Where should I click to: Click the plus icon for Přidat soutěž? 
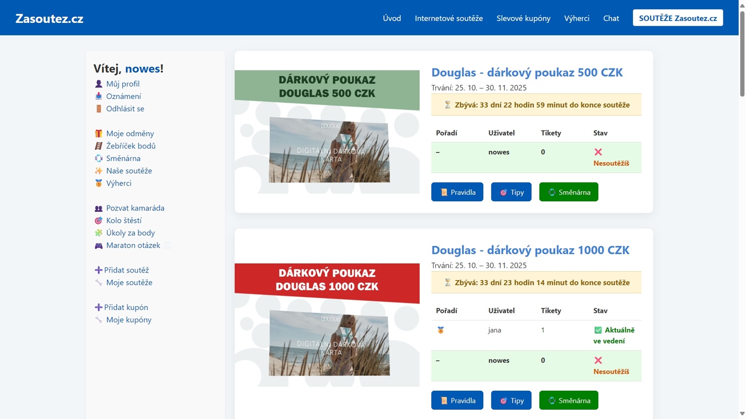[98, 270]
